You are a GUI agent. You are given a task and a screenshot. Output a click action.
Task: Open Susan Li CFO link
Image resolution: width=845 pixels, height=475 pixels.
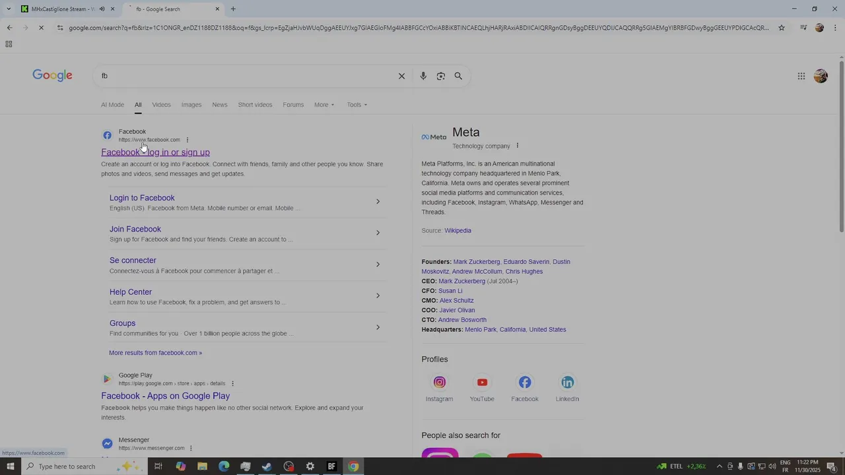(450, 291)
